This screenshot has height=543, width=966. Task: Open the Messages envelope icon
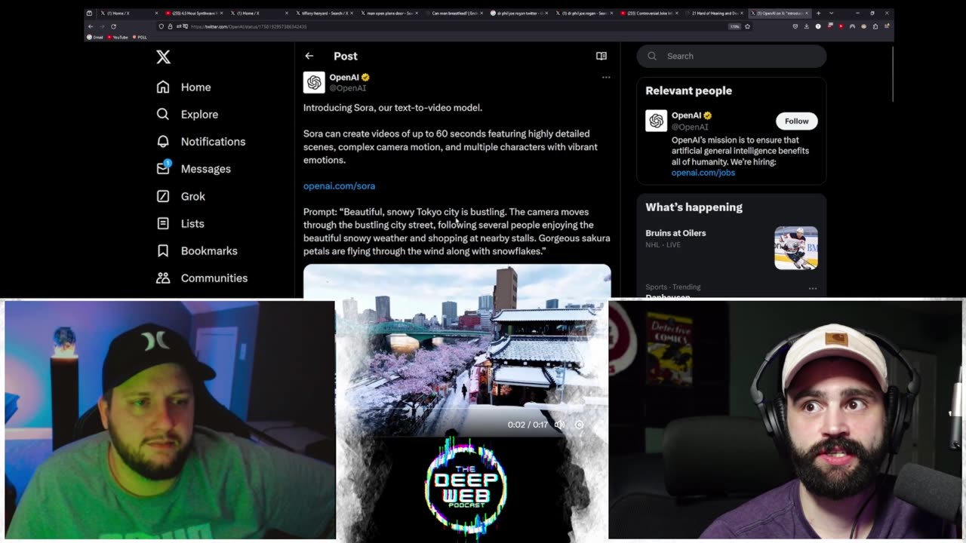click(163, 168)
